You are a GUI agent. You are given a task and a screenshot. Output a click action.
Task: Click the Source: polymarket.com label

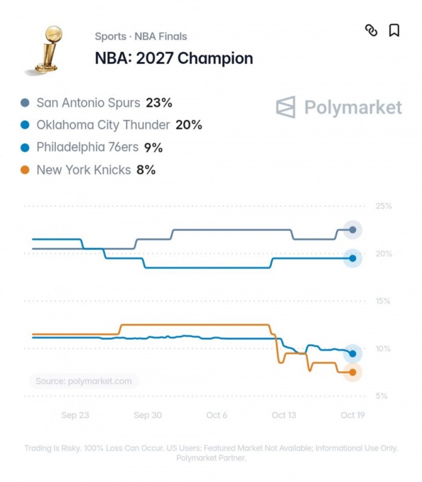tap(83, 381)
